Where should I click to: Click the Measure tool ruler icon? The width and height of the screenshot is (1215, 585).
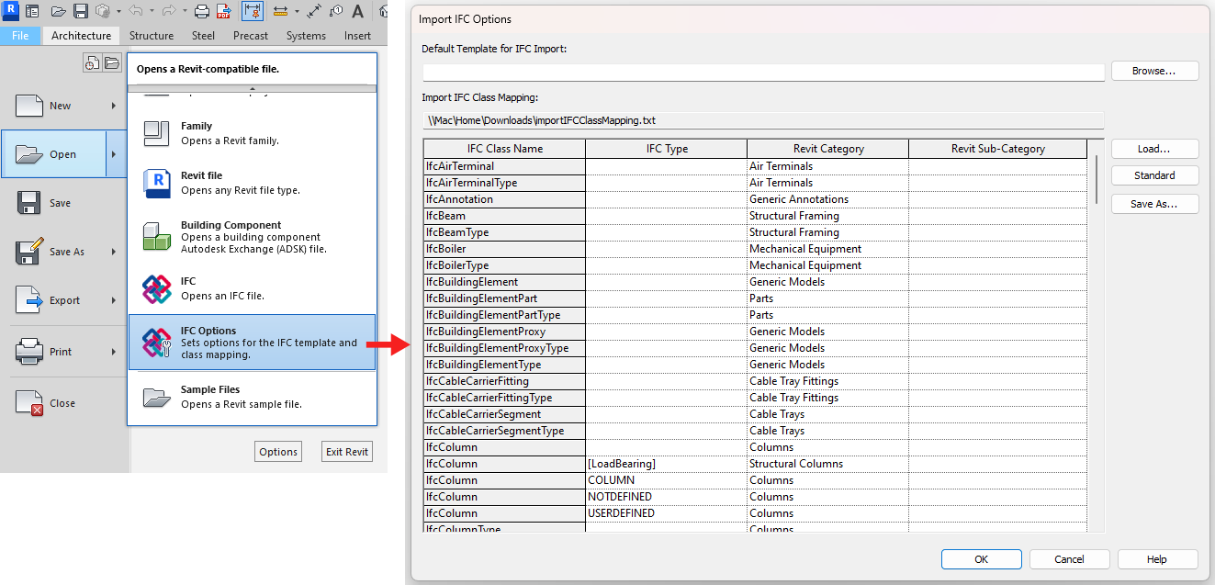coord(279,12)
